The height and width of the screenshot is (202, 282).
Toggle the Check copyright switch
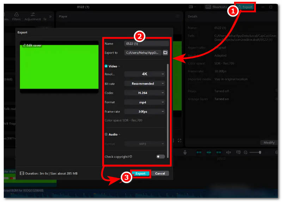(x=160, y=157)
